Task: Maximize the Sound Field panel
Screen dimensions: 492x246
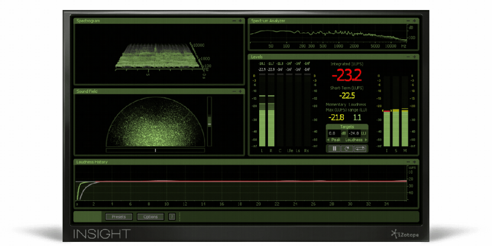Action: click(x=240, y=91)
